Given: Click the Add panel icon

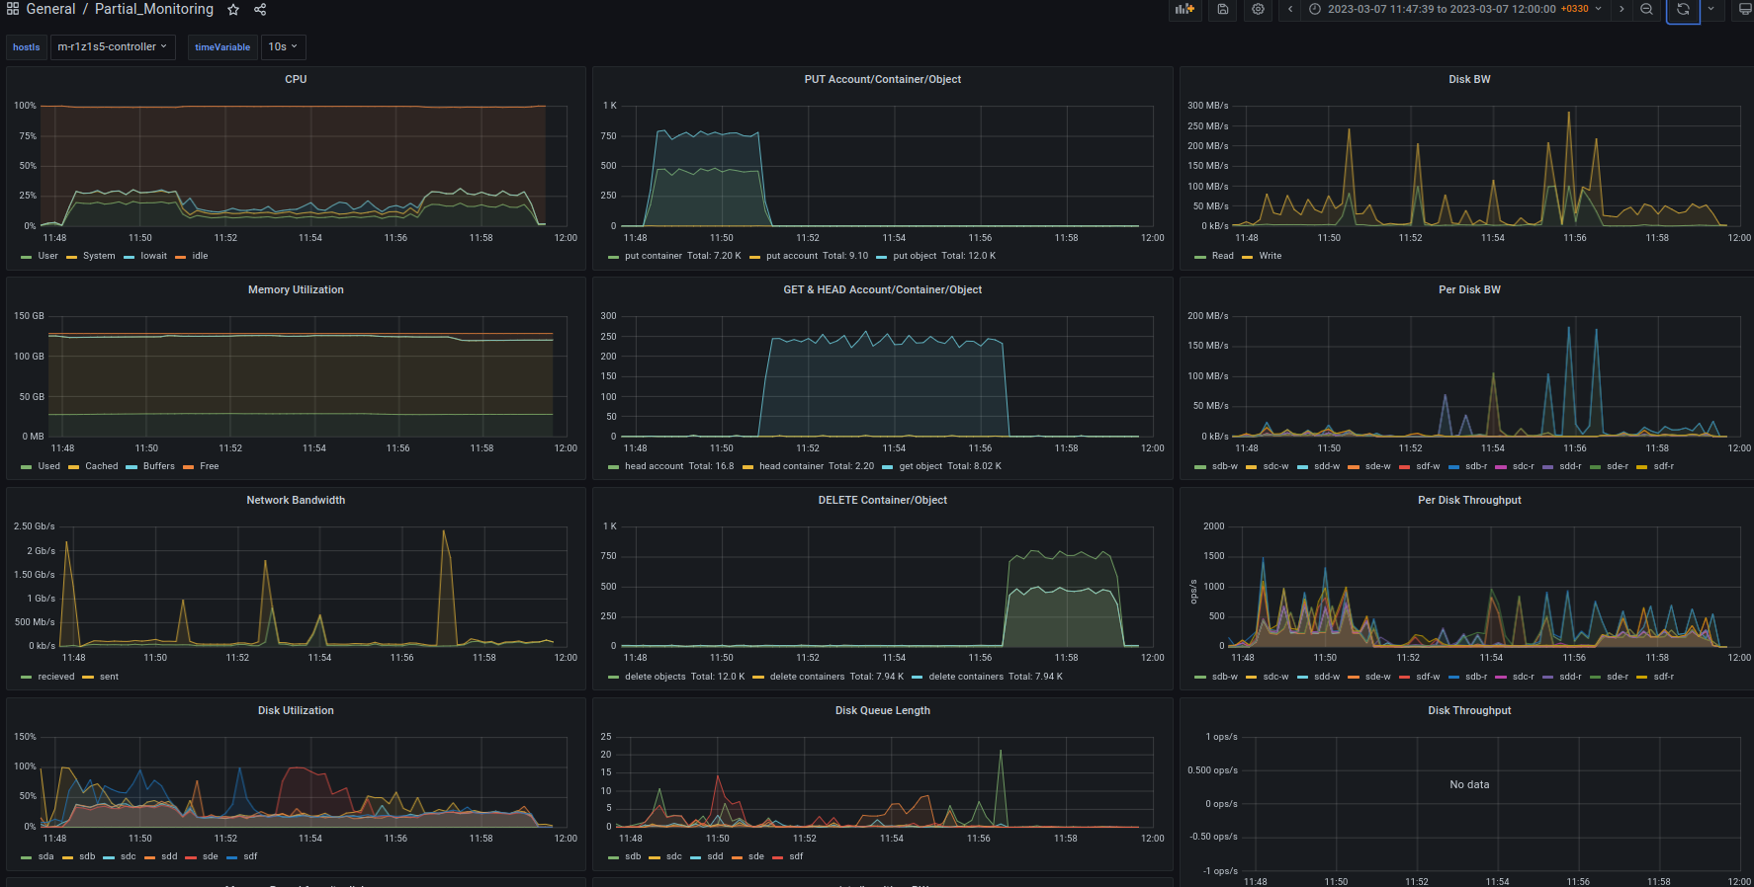Looking at the screenshot, I should coord(1184,9).
